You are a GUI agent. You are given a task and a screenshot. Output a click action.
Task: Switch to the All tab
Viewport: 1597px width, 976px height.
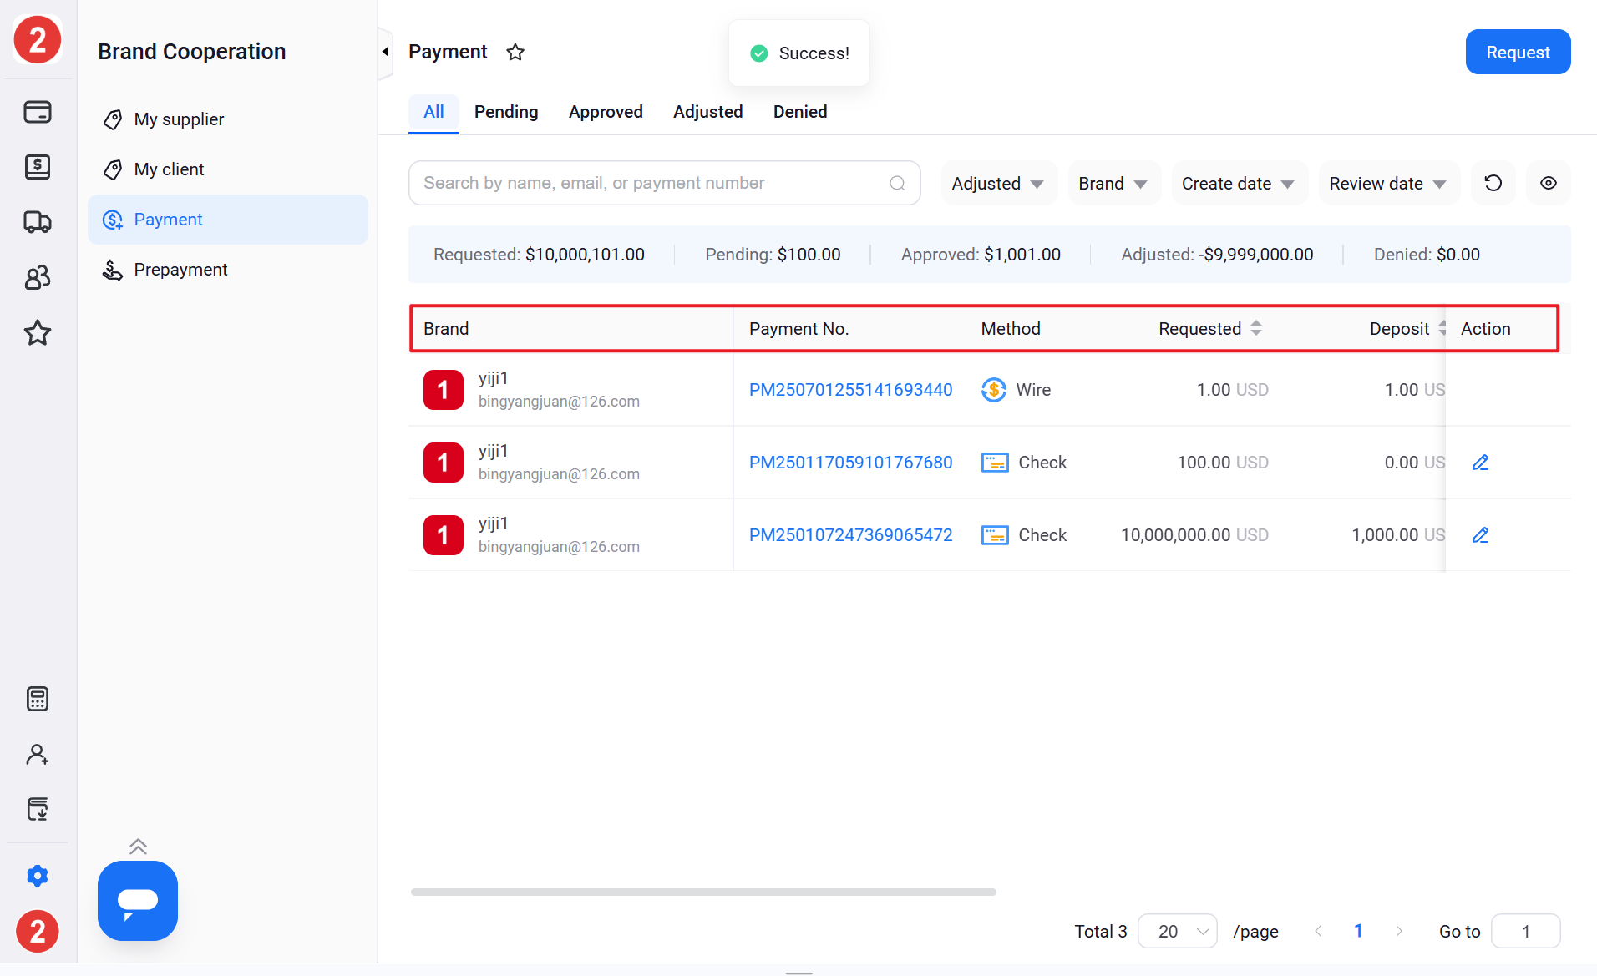coord(433,112)
